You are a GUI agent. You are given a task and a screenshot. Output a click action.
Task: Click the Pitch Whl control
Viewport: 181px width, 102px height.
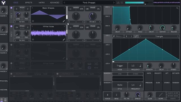point(4,81)
